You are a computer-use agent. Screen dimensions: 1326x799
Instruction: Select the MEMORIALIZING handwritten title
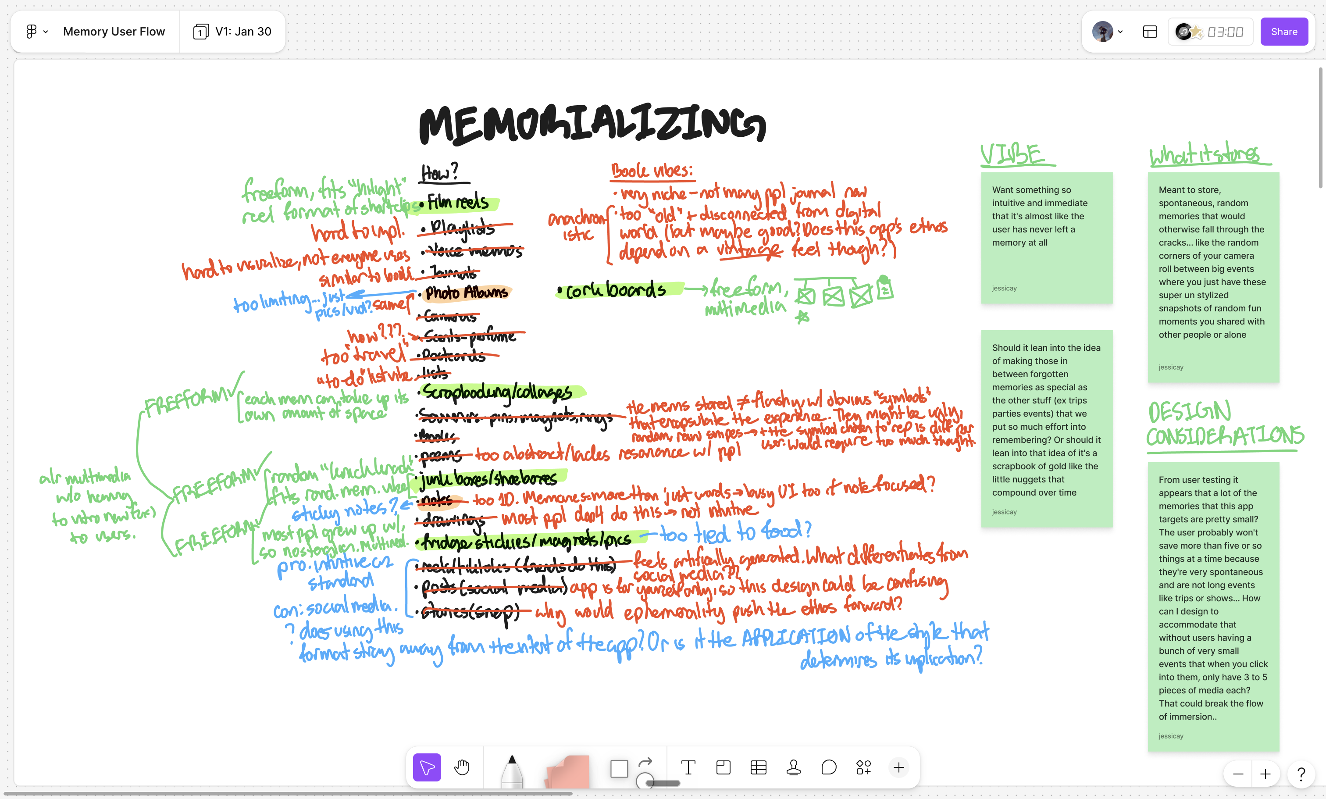coord(592,124)
